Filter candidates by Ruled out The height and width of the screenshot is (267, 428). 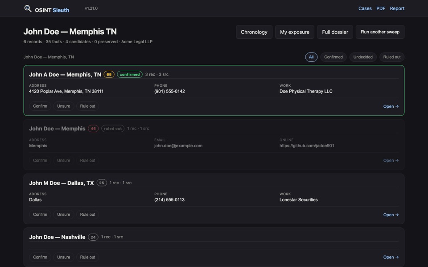click(x=392, y=57)
